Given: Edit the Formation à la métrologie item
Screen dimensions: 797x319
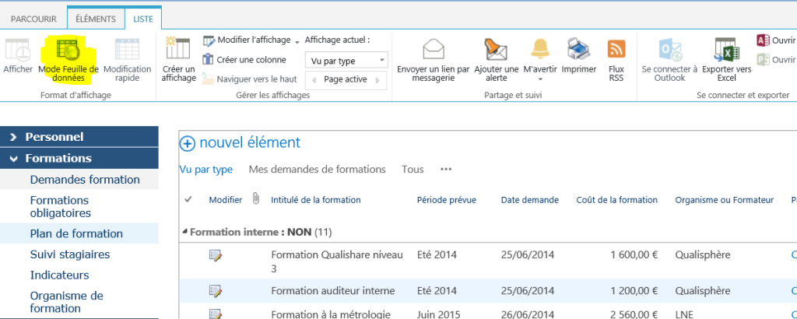Looking at the screenshot, I should pyautogui.click(x=216, y=314).
